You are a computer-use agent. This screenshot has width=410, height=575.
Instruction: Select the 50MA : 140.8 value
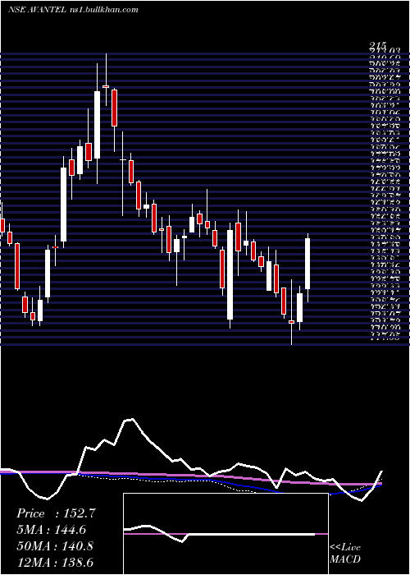pos(54,546)
